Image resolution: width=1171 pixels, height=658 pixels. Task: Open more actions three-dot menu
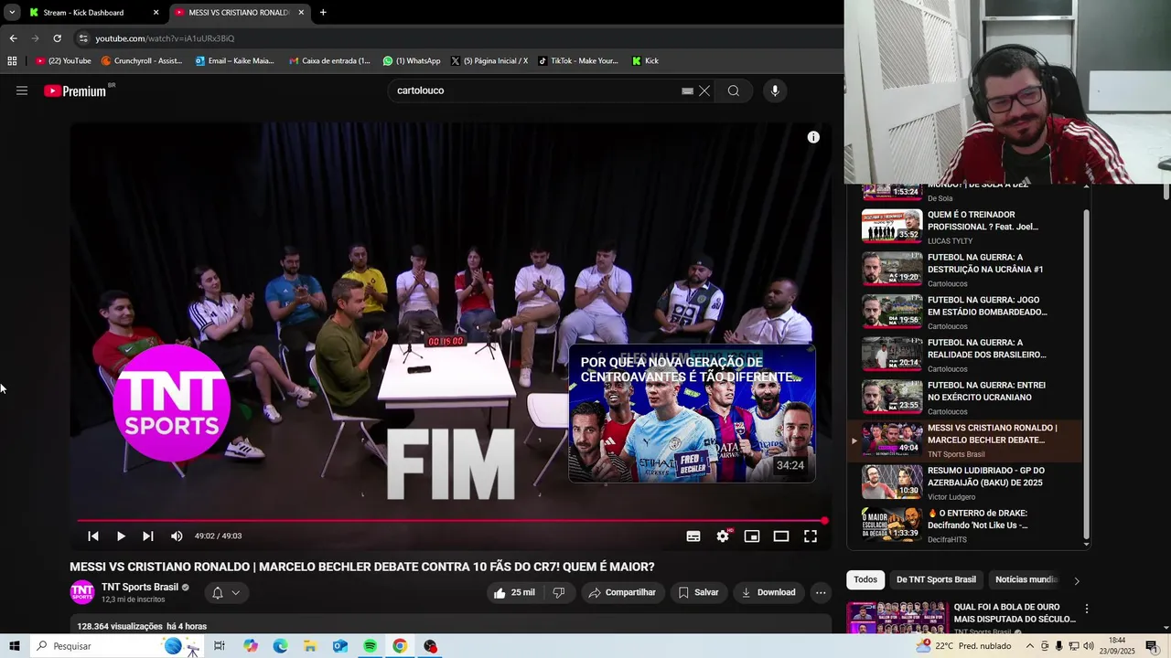(821, 592)
